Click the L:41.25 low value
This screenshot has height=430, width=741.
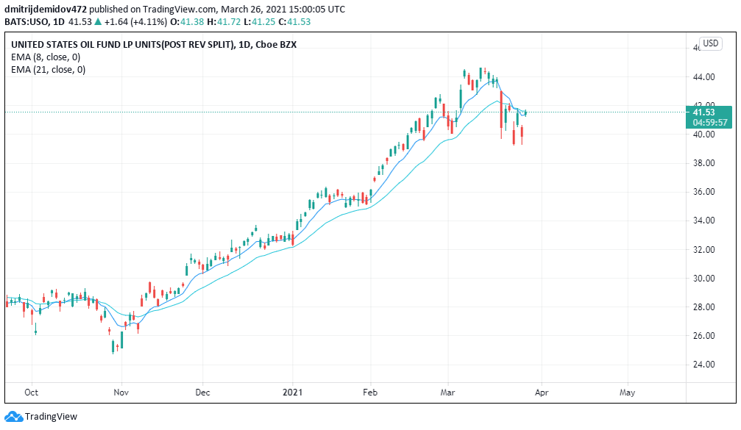click(260, 22)
